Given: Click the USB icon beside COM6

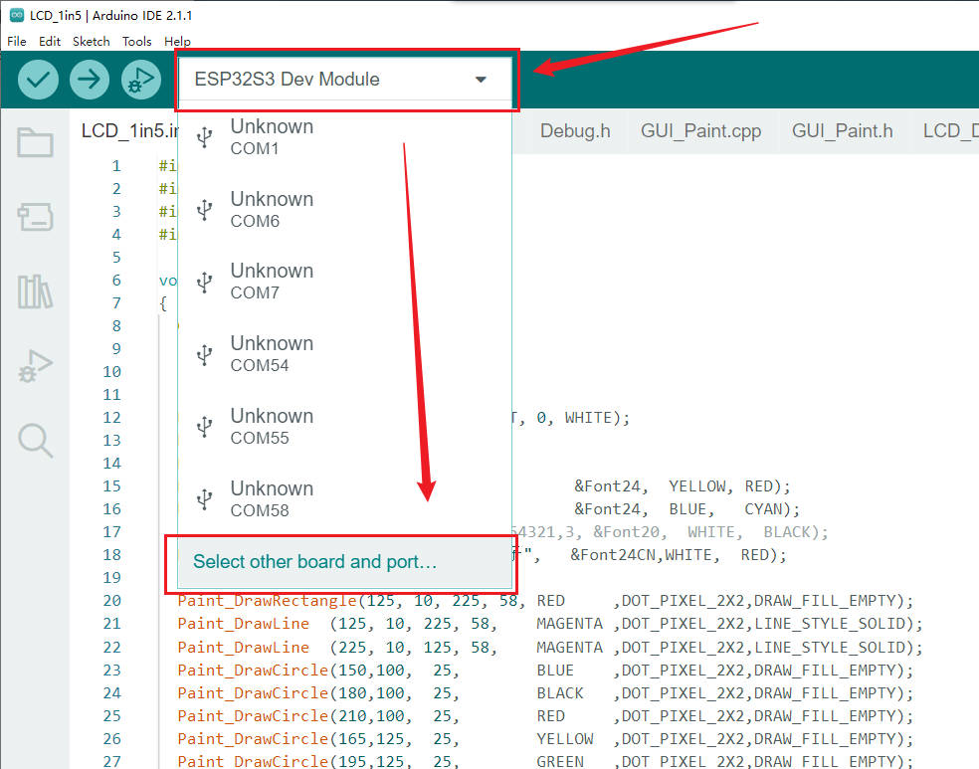Looking at the screenshot, I should pyautogui.click(x=204, y=209).
